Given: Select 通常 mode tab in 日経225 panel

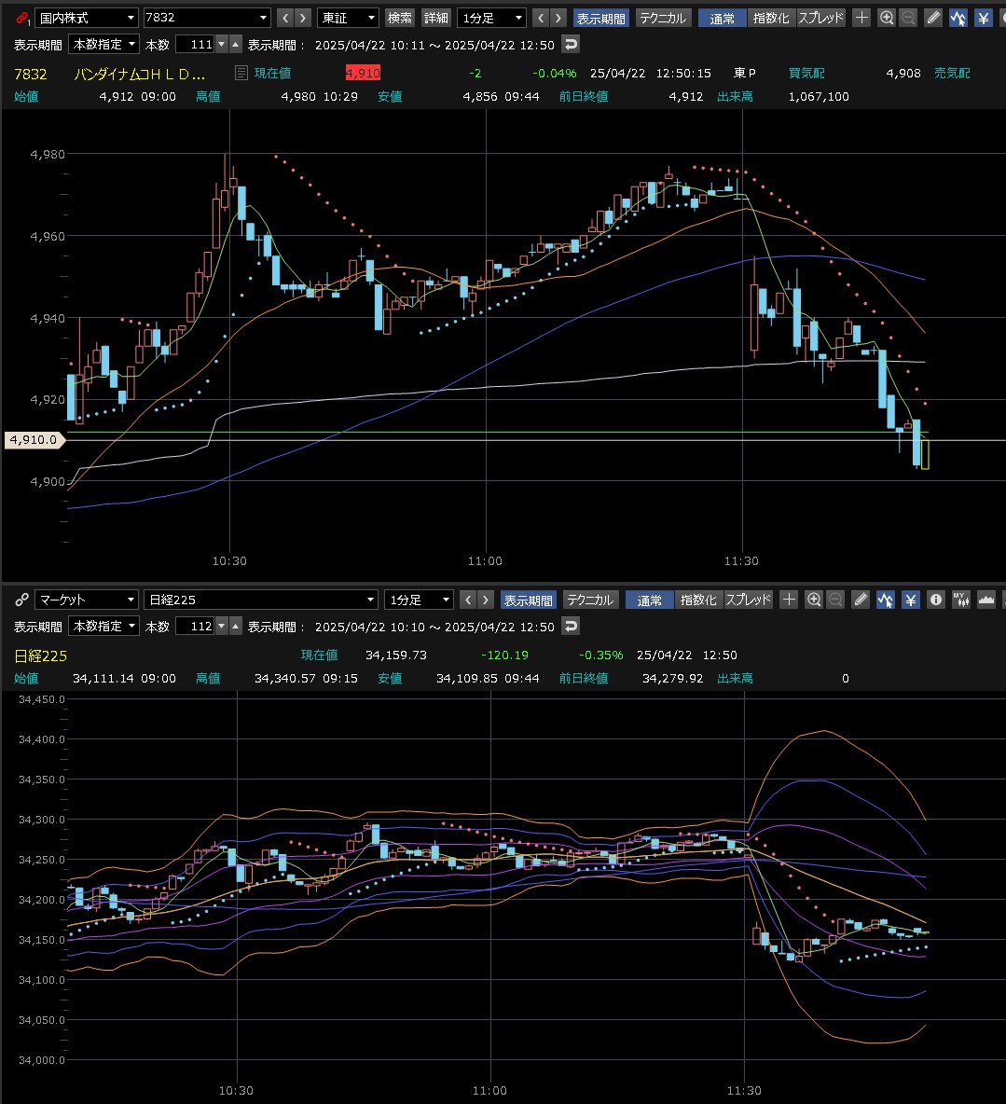Looking at the screenshot, I should (649, 600).
